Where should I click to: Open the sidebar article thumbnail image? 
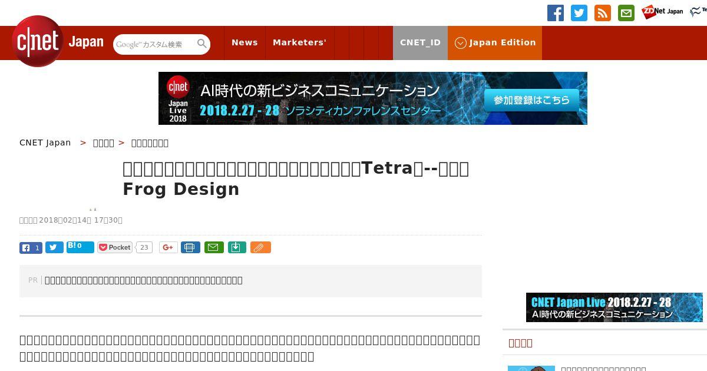pyautogui.click(x=531, y=368)
